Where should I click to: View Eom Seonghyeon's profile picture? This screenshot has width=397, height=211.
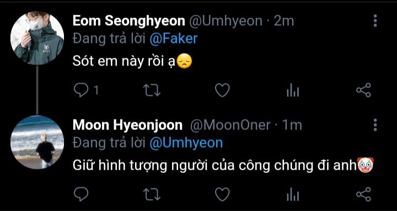coord(37,38)
